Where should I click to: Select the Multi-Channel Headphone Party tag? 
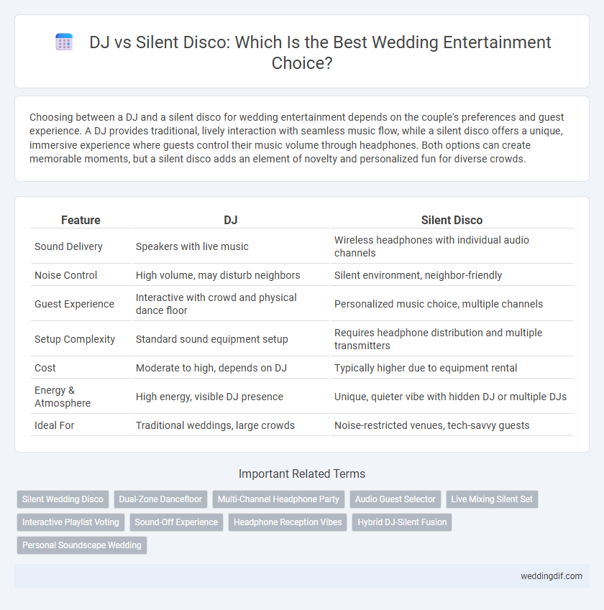278,499
